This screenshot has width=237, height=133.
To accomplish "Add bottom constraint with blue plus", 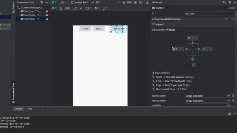I will 193,59.
